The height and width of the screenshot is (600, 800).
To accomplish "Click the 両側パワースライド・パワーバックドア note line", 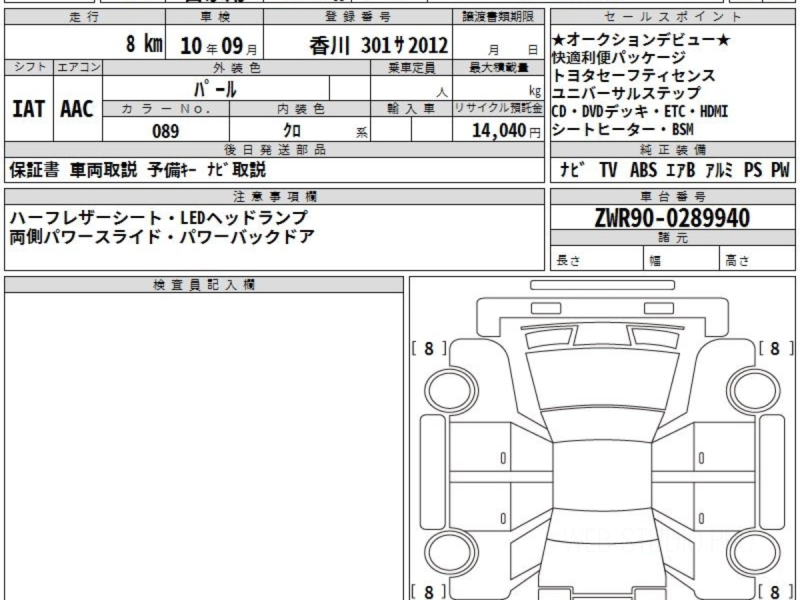I will pos(161,236).
